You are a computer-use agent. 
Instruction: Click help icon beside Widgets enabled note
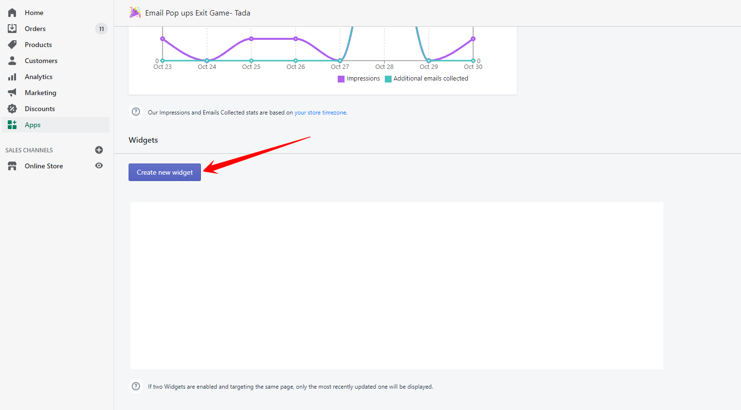[x=136, y=386]
